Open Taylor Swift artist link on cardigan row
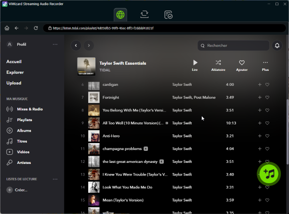Screen dimensions: 289x214 (182, 84)
